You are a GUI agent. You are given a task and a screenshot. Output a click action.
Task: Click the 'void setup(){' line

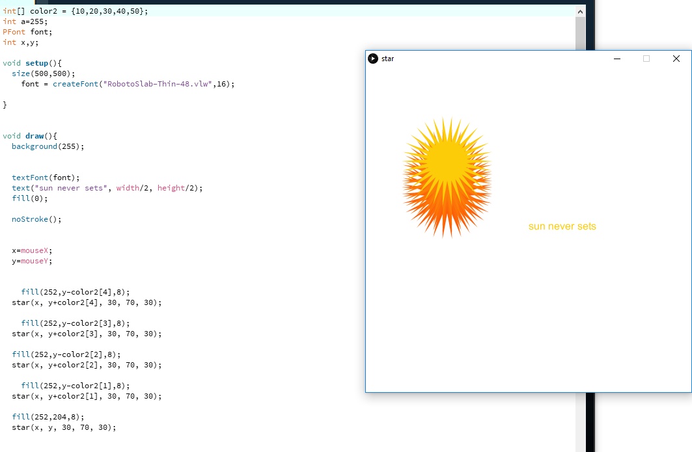32,63
